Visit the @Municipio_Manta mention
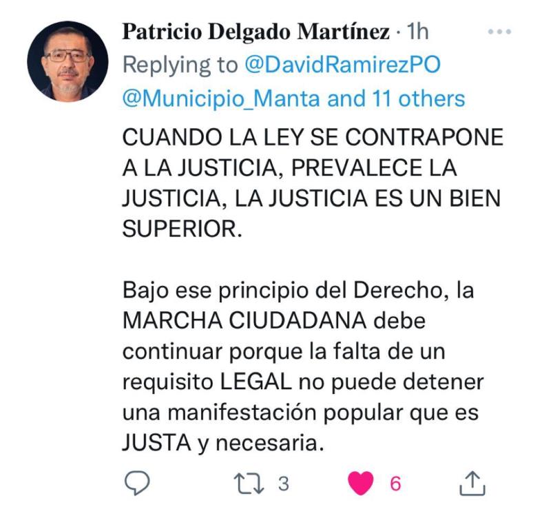Screen dimensions: 542x529 tap(222, 98)
